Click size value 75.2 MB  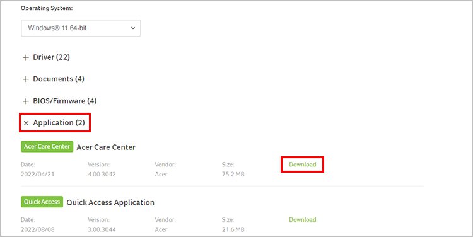point(233,174)
